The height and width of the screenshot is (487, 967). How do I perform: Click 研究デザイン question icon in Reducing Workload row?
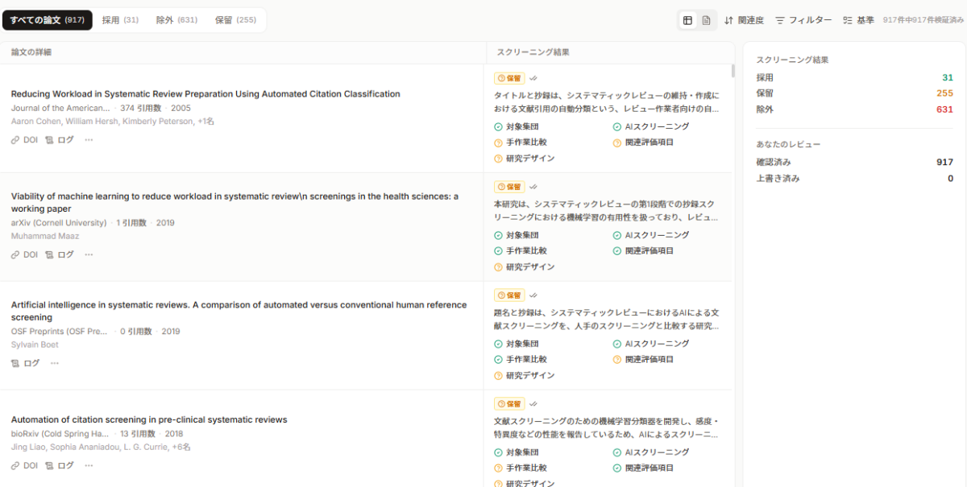(498, 159)
